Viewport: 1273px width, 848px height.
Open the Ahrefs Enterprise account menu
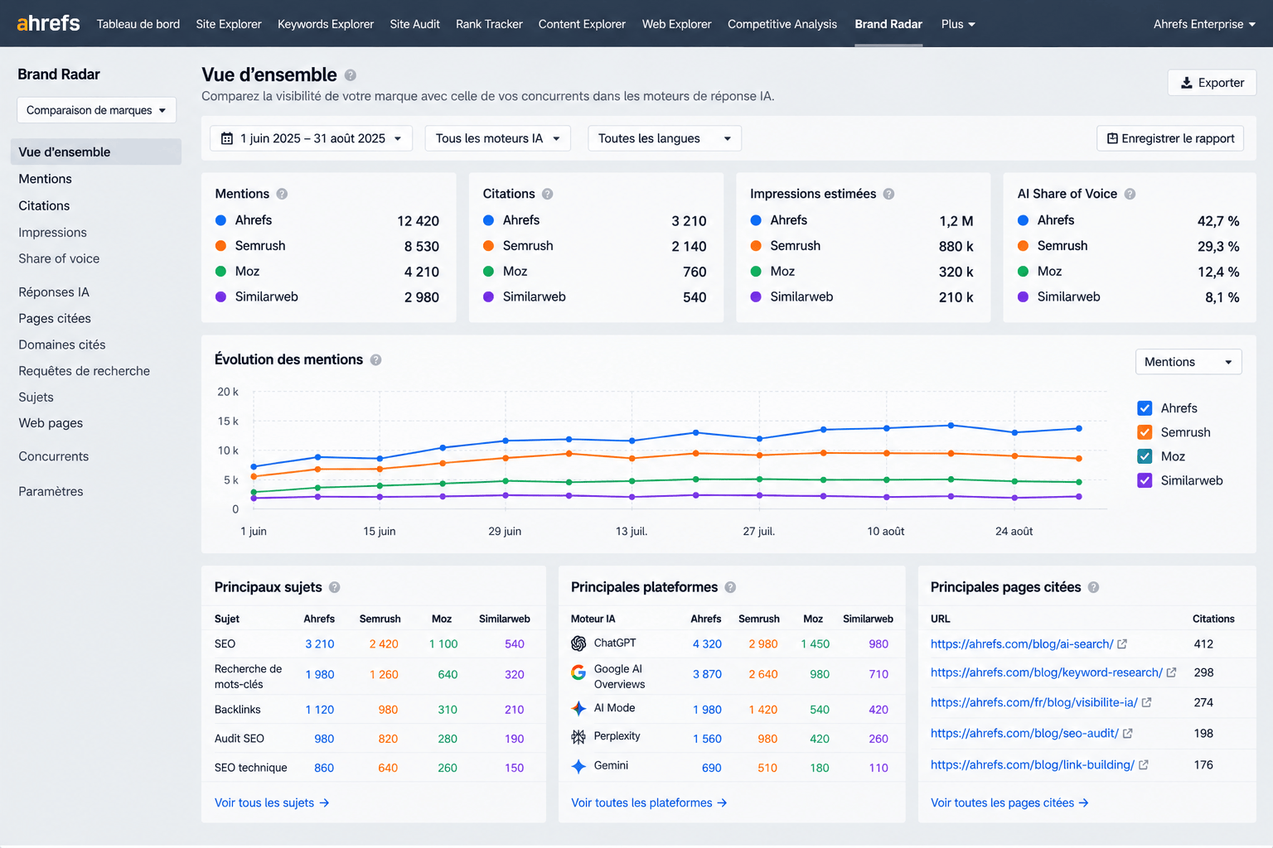[1204, 24]
